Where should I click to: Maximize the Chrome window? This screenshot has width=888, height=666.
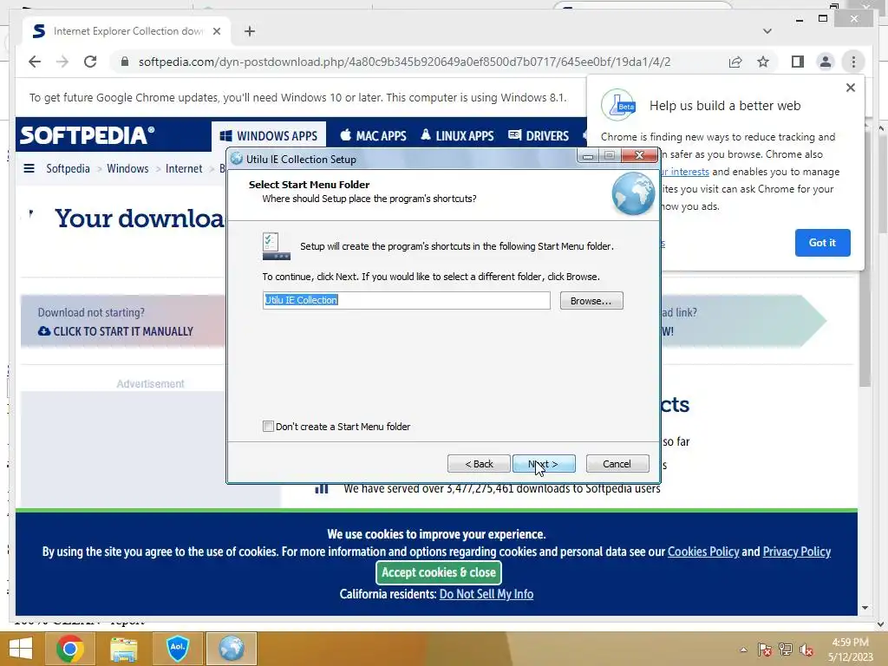coord(823,19)
